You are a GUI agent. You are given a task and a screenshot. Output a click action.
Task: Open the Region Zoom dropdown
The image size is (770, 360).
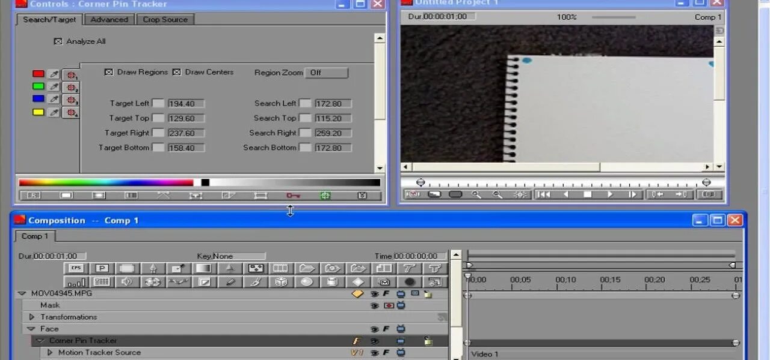(327, 73)
